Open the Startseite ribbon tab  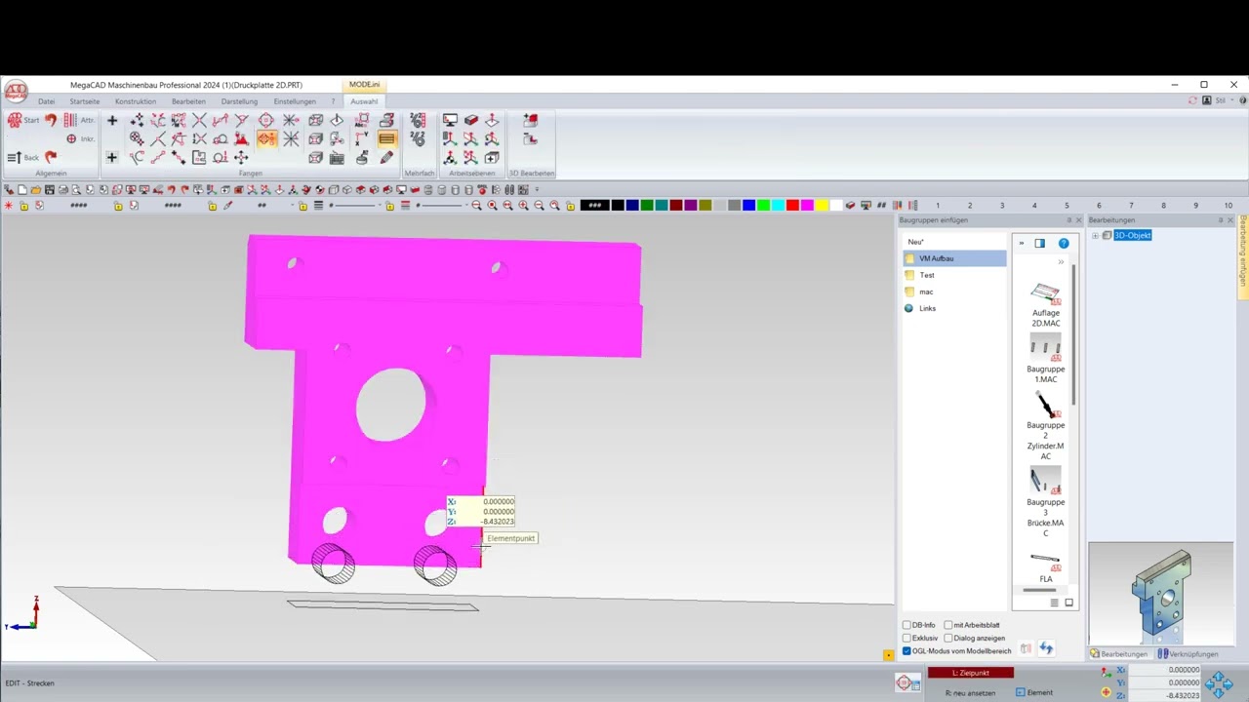(84, 101)
